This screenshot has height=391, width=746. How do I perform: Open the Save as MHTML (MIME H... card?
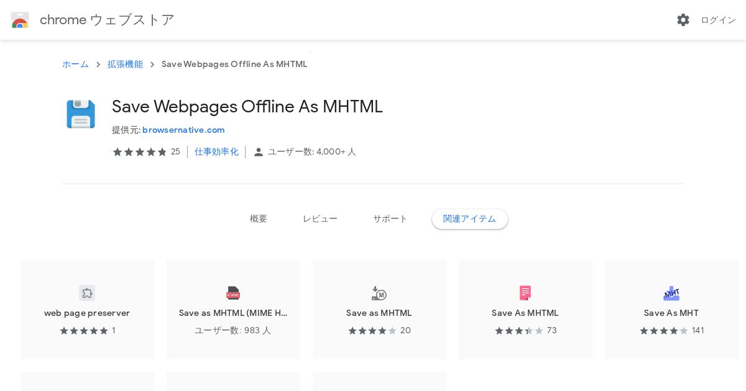coord(233,310)
